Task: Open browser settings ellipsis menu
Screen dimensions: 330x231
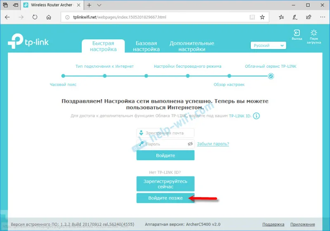Action: (x=323, y=17)
